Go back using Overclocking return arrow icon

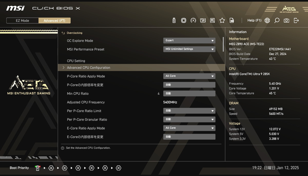[x=63, y=33]
